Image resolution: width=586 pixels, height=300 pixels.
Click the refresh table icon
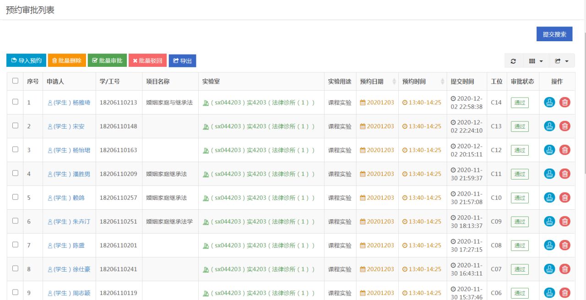[513, 61]
